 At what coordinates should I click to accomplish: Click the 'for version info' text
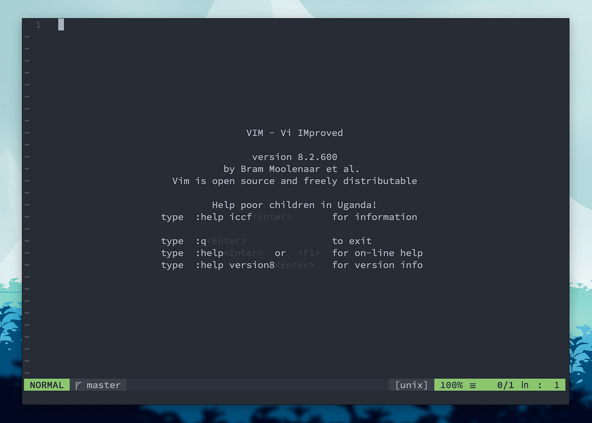[x=377, y=265]
